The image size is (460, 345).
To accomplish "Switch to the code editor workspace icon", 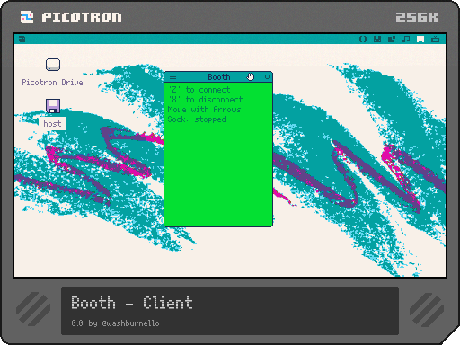I will pyautogui.click(x=363, y=39).
